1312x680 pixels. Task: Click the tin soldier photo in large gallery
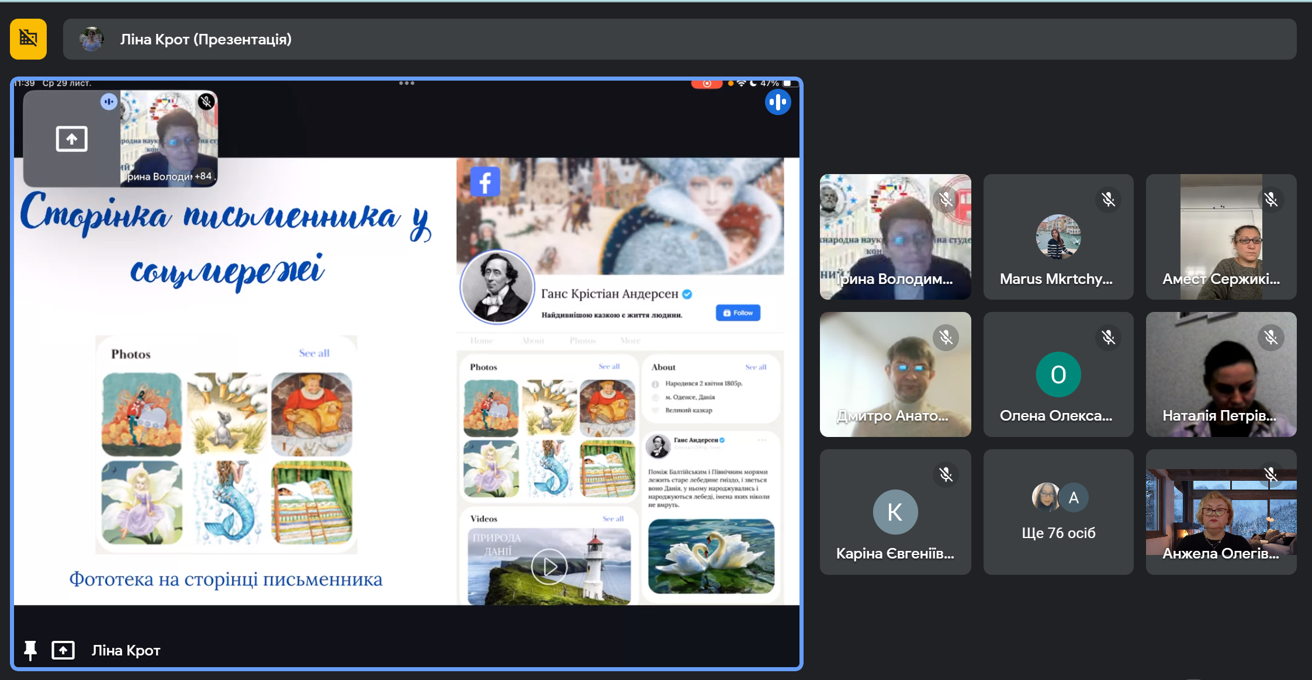(141, 414)
